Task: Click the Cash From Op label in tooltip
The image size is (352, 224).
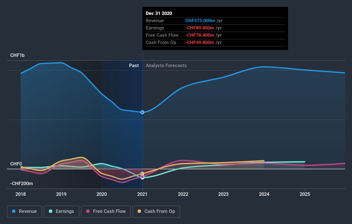Action: point(161,42)
